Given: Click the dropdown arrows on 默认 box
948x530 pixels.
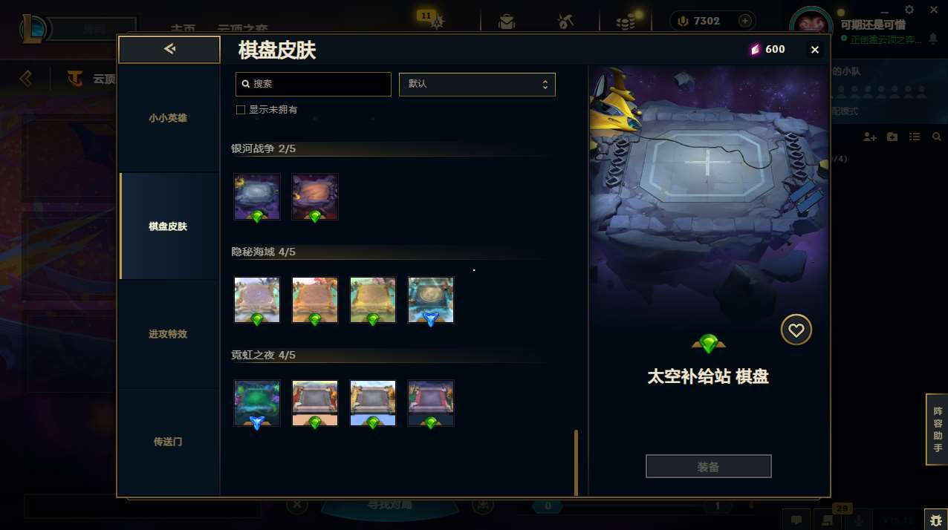Looking at the screenshot, I should pyautogui.click(x=545, y=84).
